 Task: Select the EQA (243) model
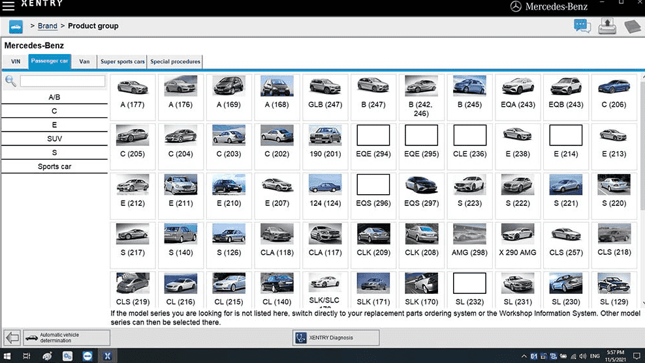(518, 97)
